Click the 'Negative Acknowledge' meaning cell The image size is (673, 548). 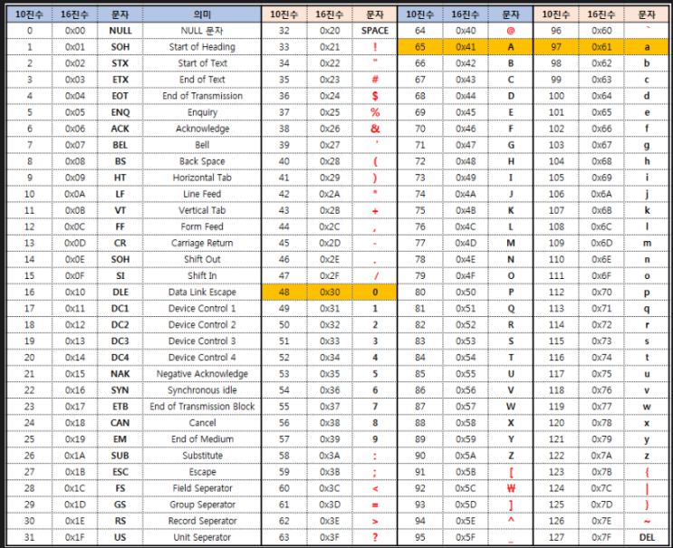coord(202,374)
